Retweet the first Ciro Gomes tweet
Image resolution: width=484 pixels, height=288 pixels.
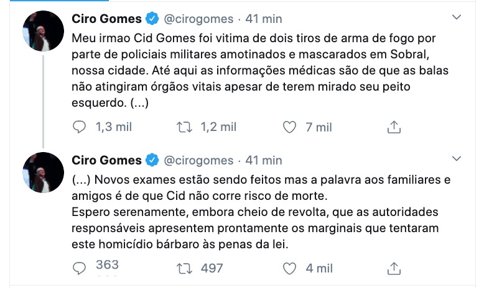point(184,127)
